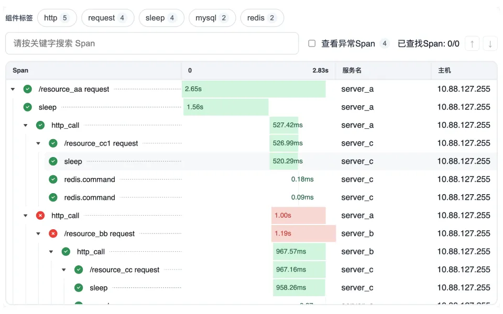
Task: Open the /resource_aa request span name
Action: coord(74,89)
